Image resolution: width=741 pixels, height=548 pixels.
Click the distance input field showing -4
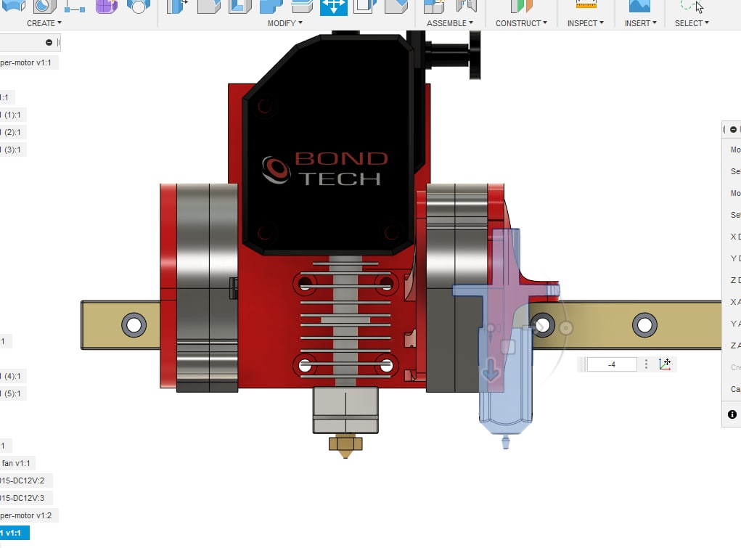(612, 364)
